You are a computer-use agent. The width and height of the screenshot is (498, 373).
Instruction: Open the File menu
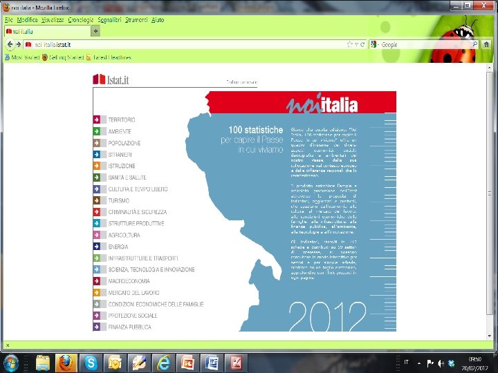click(x=8, y=19)
